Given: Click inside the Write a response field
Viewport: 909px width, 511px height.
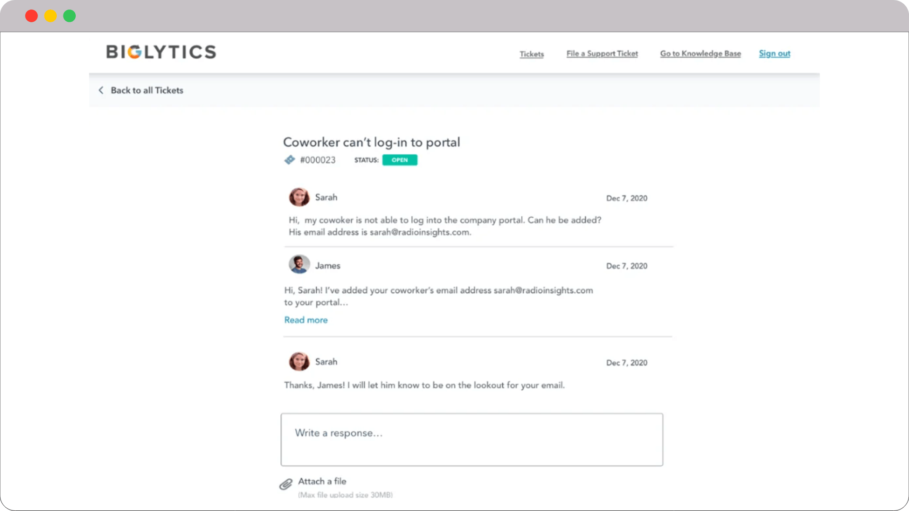Looking at the screenshot, I should (472, 439).
